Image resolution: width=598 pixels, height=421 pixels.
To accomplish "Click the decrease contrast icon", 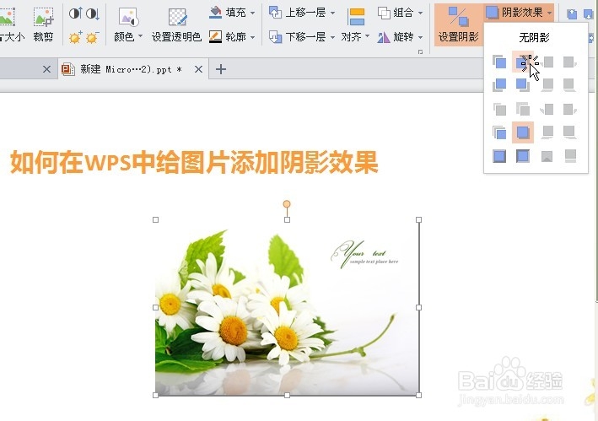I will 92,13.
